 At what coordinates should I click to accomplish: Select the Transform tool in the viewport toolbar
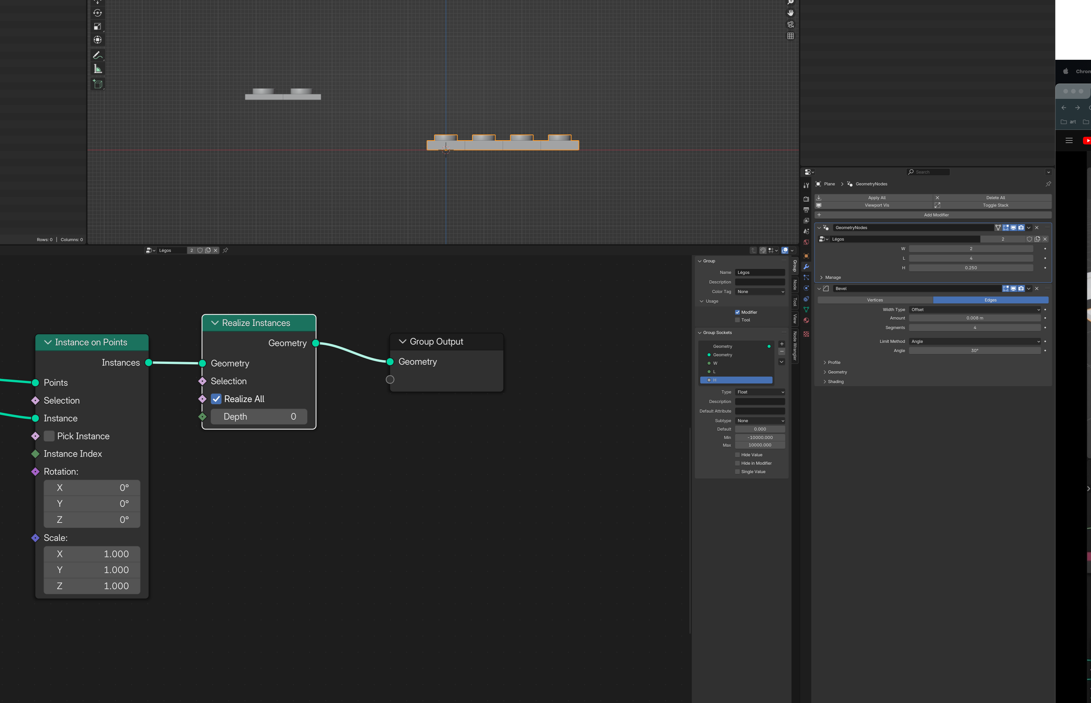click(x=97, y=40)
